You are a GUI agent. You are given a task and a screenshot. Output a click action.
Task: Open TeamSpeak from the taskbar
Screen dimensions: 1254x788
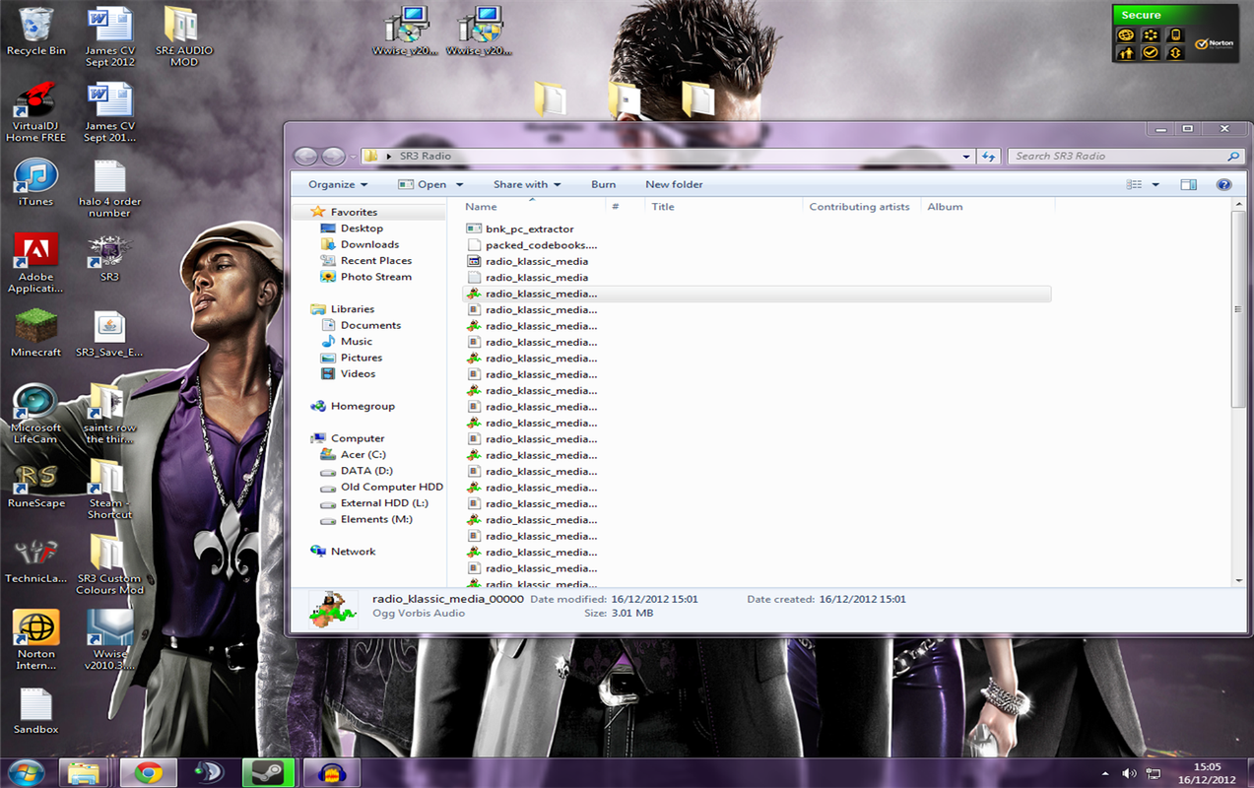(208, 772)
